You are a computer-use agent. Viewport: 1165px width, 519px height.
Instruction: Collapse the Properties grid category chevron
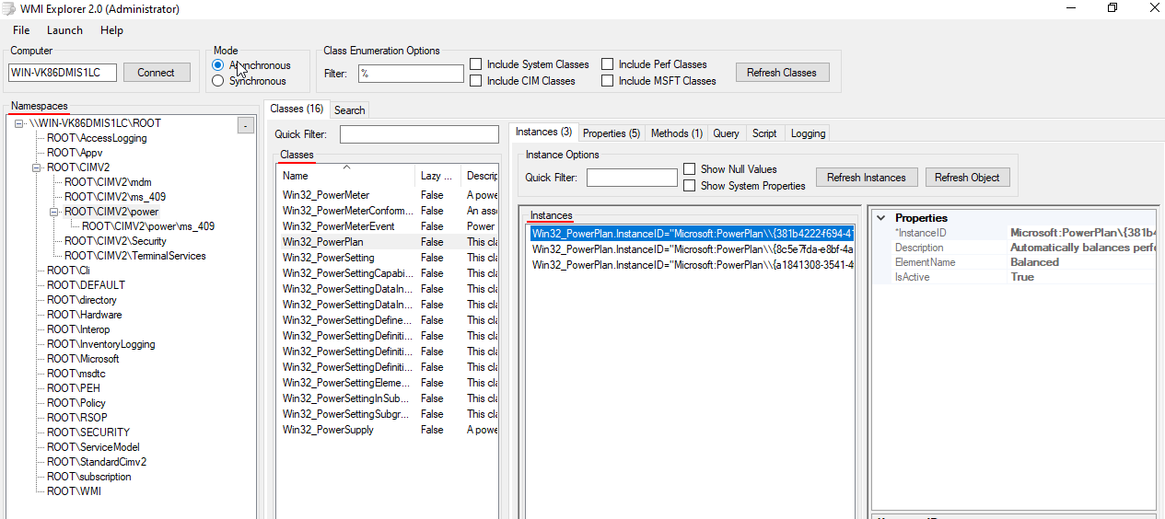[x=881, y=218]
